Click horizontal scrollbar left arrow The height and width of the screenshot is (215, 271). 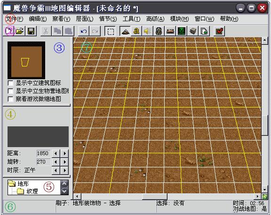[77, 197]
